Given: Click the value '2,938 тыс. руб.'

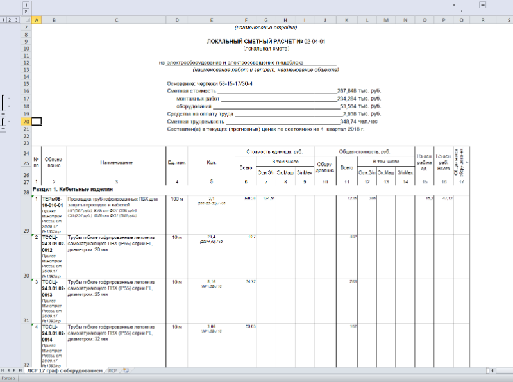Looking at the screenshot, I should (x=362, y=114).
